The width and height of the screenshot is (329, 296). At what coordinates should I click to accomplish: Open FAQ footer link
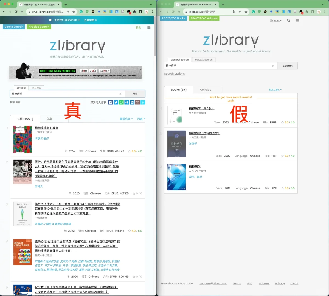250,283
